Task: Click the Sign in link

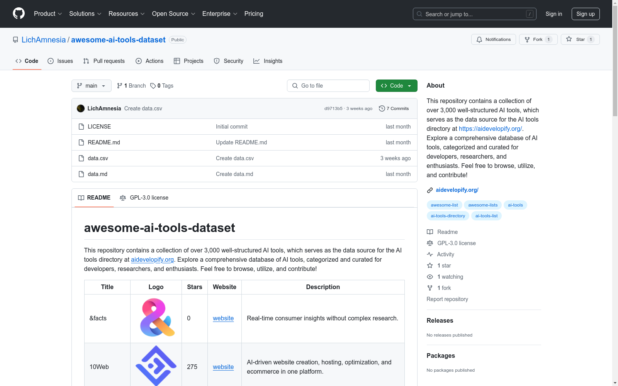Action: 554,14
